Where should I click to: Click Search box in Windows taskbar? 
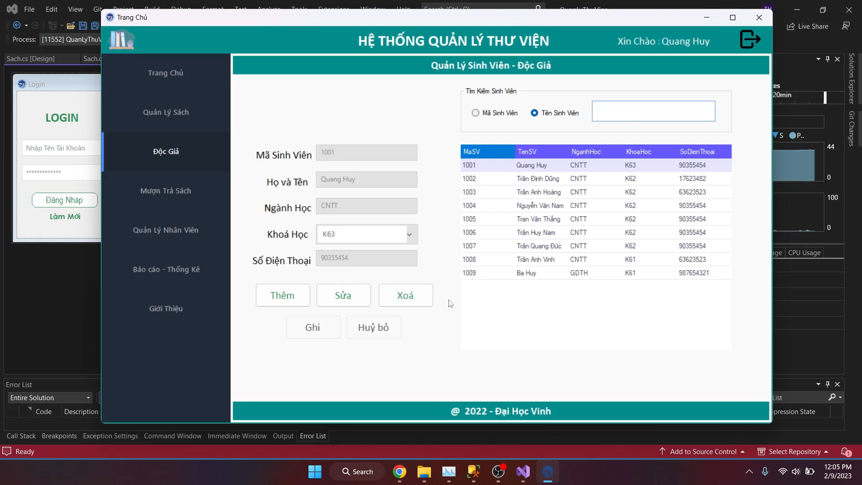pos(357,472)
